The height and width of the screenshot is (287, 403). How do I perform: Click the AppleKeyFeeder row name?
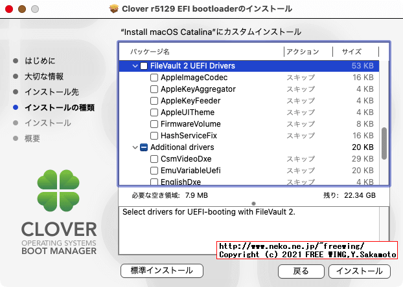190,101
